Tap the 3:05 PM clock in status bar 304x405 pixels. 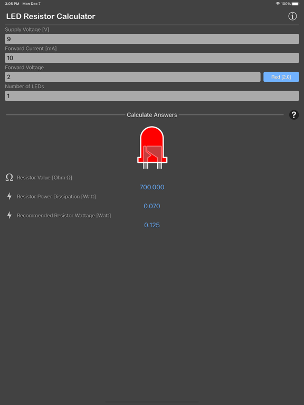[x=12, y=4]
